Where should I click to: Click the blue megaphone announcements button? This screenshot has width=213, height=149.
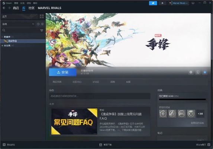[x=153, y=3]
